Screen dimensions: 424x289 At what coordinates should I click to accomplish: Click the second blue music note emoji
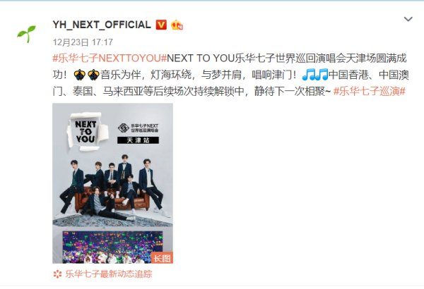(322, 75)
